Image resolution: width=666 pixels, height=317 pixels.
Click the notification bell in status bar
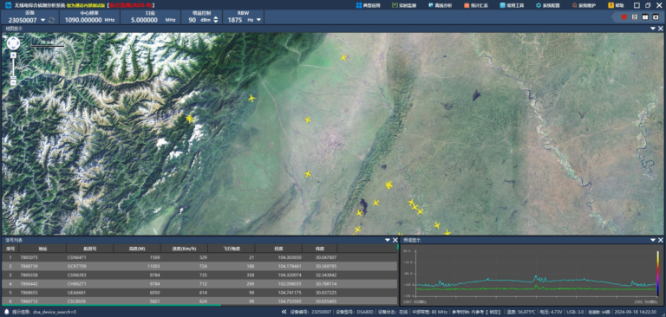[6, 313]
